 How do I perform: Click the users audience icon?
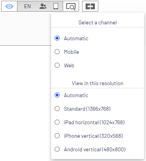point(43,6)
